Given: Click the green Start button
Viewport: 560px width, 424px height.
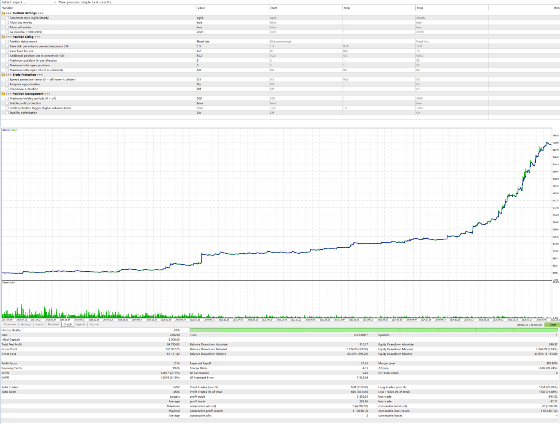Looking at the screenshot, I should [x=553, y=325].
